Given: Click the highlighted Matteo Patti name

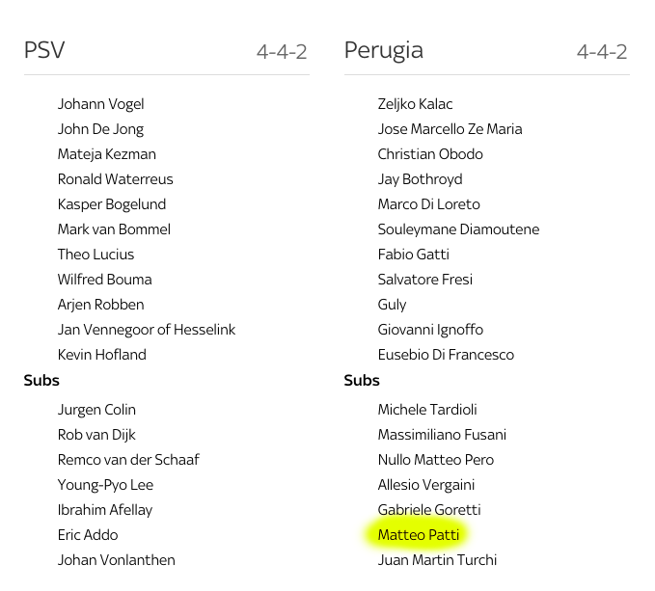Looking at the screenshot, I should [418, 535].
